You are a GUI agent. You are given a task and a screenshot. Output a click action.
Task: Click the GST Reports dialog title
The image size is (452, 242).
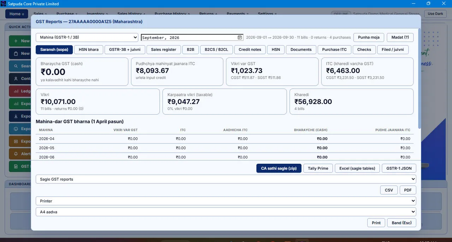point(89,22)
